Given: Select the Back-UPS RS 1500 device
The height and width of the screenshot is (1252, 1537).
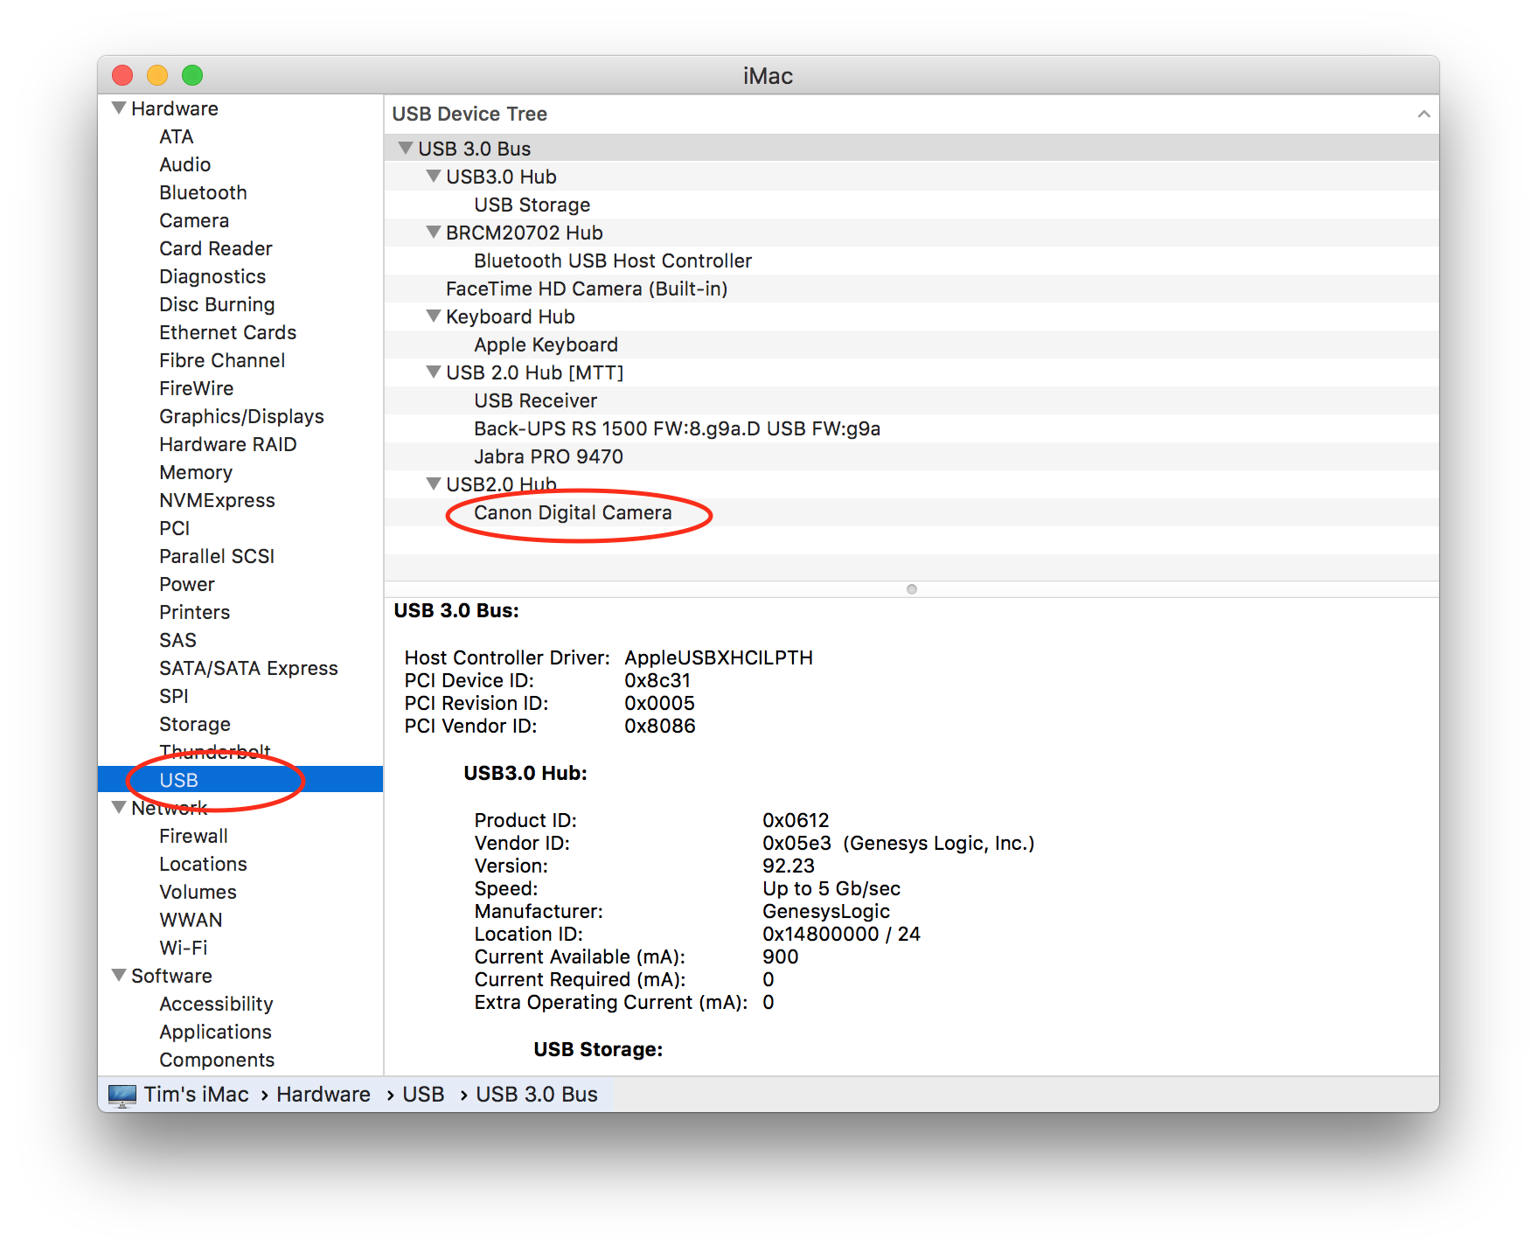Looking at the screenshot, I should pos(677,428).
